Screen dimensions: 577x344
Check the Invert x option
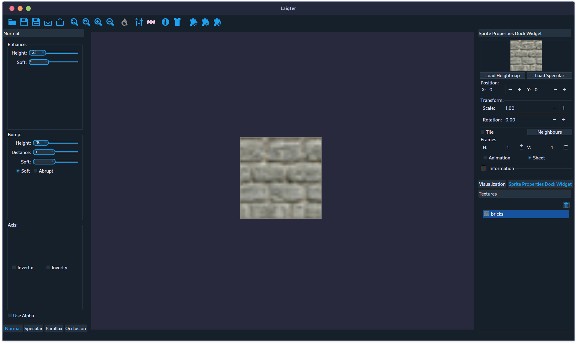pos(14,268)
